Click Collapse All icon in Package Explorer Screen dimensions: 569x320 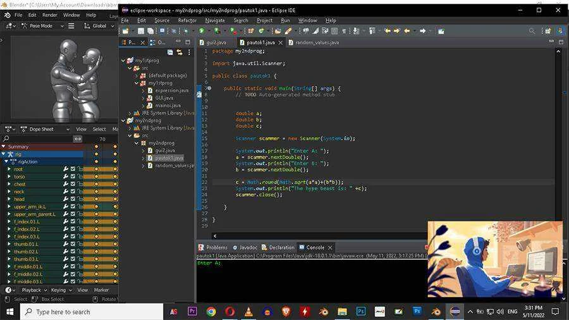(170, 52)
